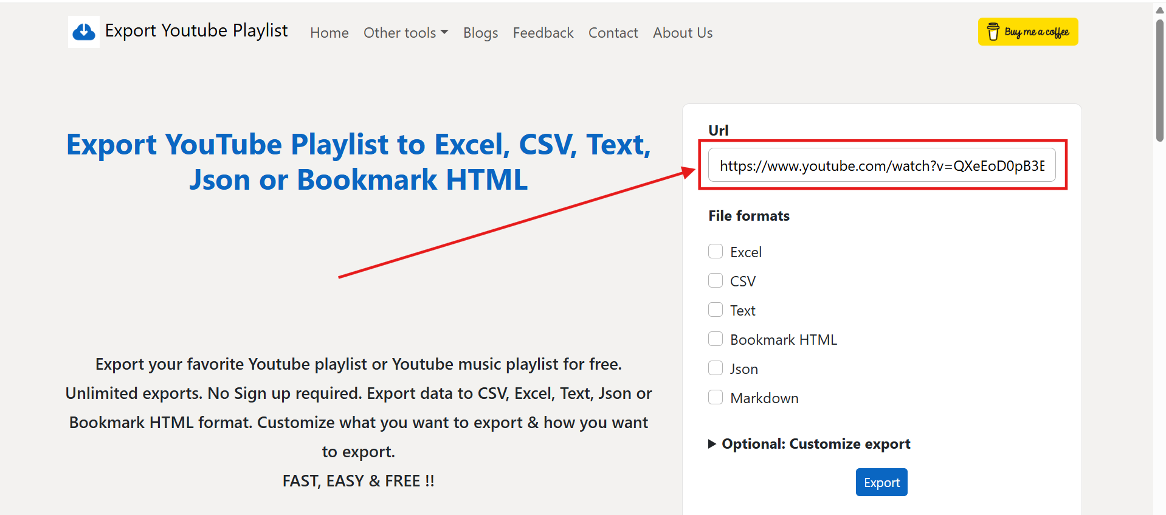1166x515 pixels.
Task: Check the Excel file format box
Action: click(716, 252)
